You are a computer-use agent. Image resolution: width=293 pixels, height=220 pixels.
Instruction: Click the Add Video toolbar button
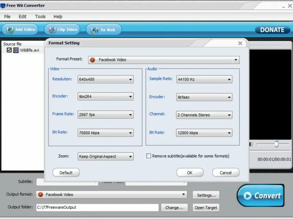20,30
